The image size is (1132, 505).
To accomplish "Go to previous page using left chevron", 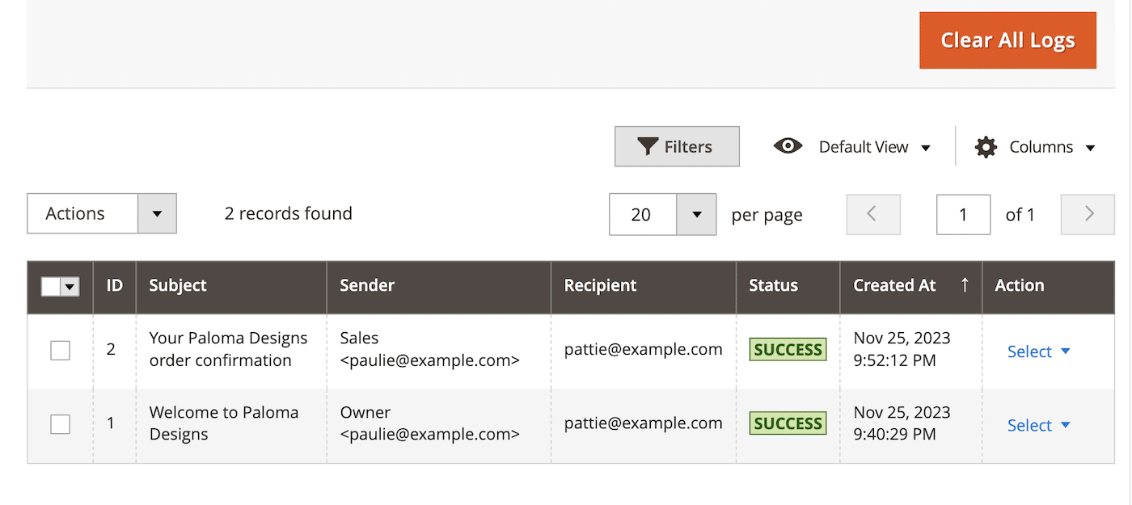I will pyautogui.click(x=872, y=214).
